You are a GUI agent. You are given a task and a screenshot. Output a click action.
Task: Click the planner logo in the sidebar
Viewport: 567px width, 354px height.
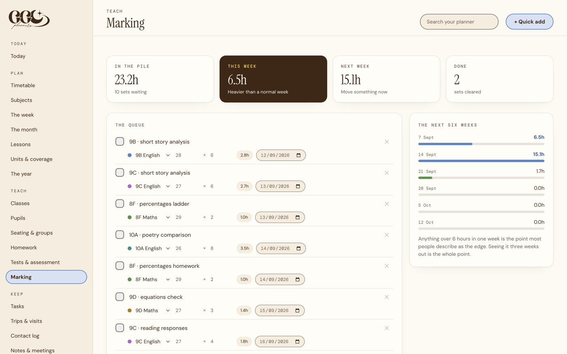pyautogui.click(x=29, y=19)
